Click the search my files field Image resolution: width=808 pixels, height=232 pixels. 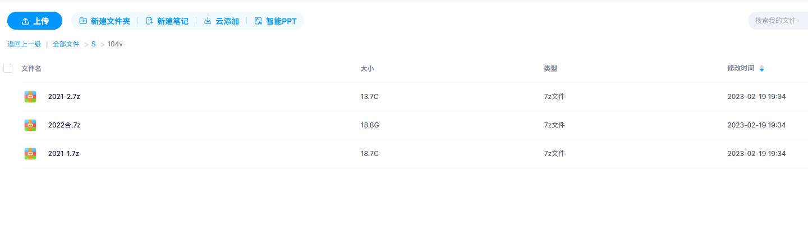click(x=777, y=21)
